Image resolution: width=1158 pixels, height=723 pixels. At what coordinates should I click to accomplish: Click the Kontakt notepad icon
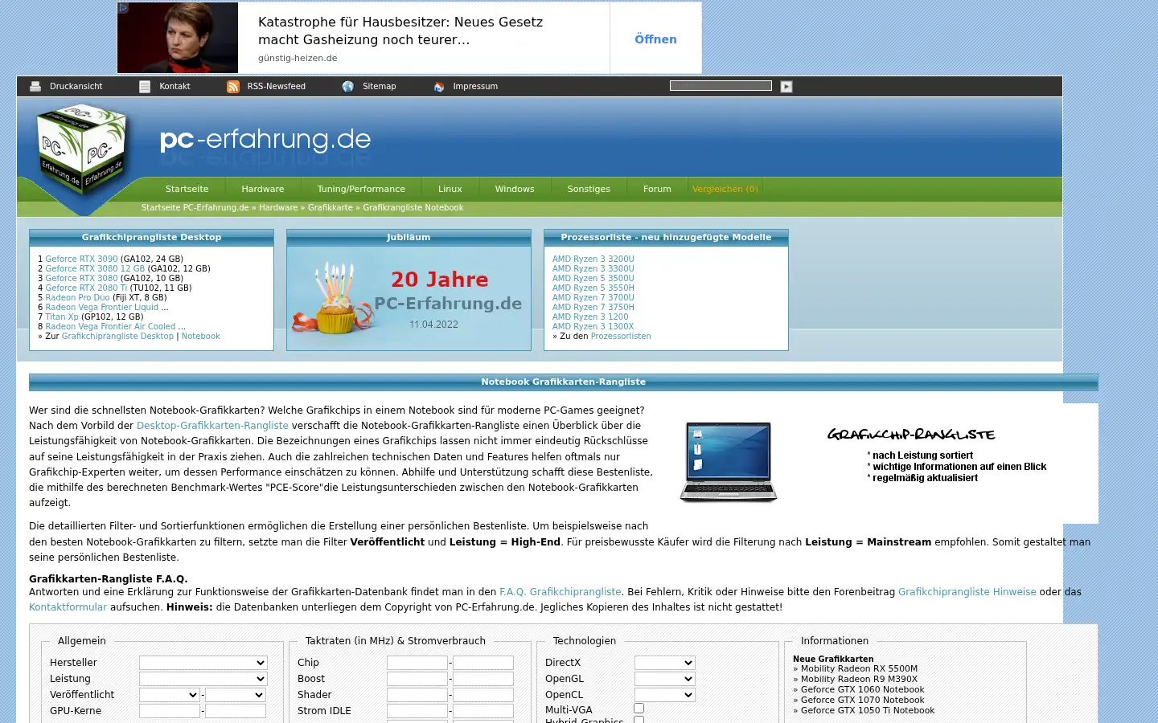point(145,87)
